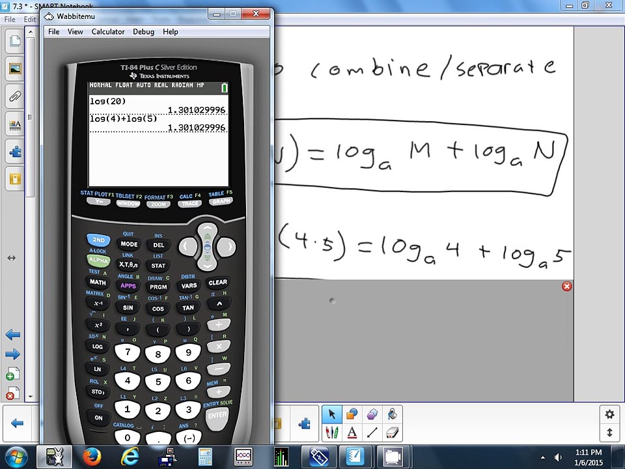
Task: Click the DEL key on calculator
Action: (x=158, y=245)
